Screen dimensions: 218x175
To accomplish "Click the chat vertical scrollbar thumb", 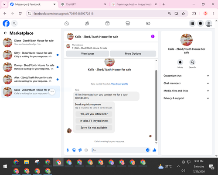I will click(x=156, y=105).
